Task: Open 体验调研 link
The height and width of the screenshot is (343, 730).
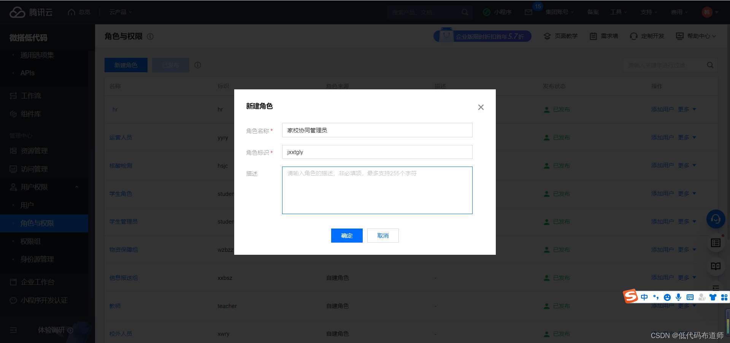Action: 55,330
